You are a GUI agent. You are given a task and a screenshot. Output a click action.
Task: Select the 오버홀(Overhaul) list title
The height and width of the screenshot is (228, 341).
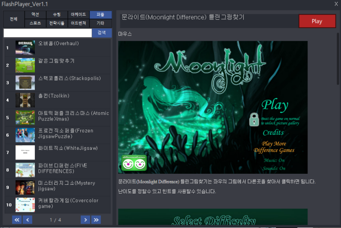click(58, 43)
